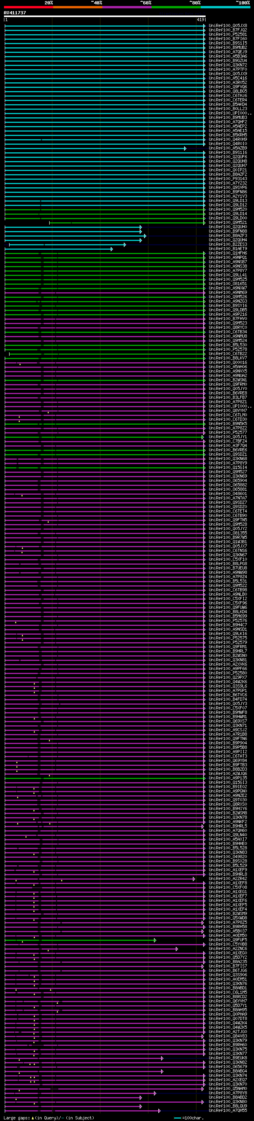Screen dimensions: 254x1121
Task: Click label UniRef100_P52577
Action: [x=228, y=433]
